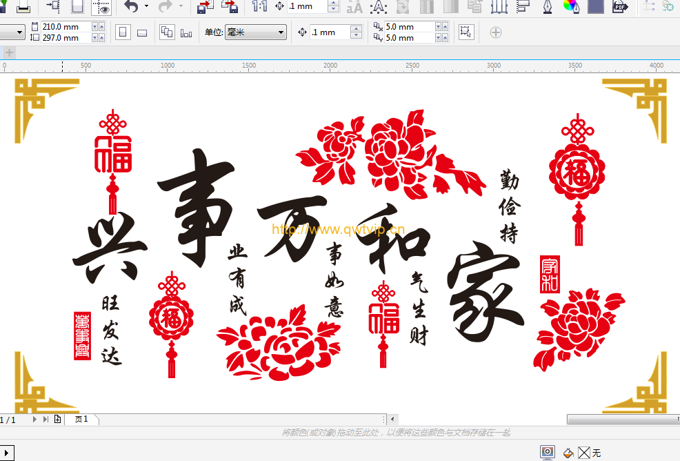680x461 pixels.
Task: Click the Import icon
Action: point(206,6)
